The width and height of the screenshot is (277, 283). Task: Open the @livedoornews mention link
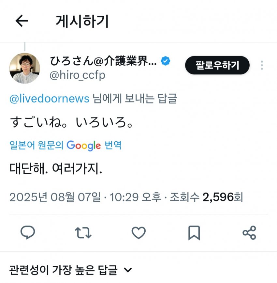pyautogui.click(x=50, y=99)
